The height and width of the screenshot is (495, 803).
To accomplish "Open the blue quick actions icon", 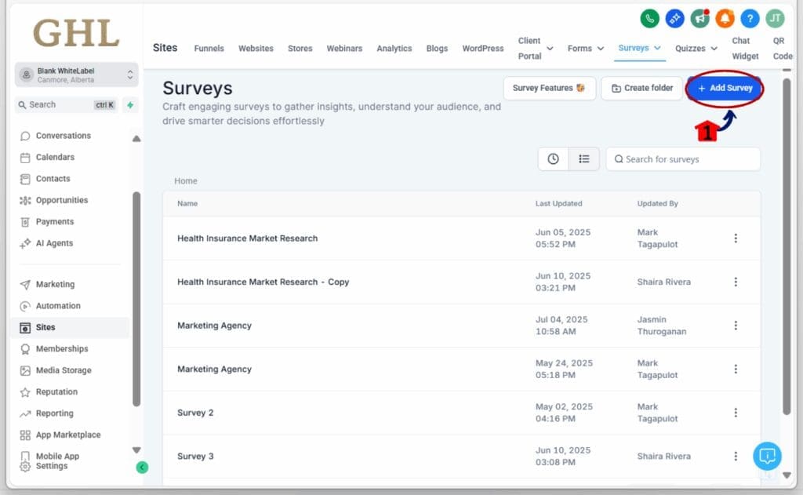I will 674,19.
